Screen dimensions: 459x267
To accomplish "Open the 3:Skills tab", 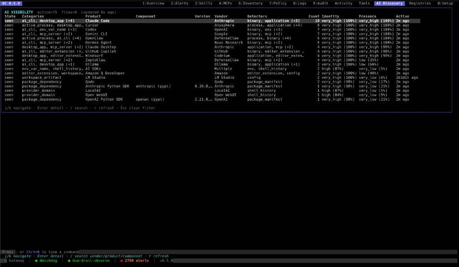I will click(x=204, y=3).
